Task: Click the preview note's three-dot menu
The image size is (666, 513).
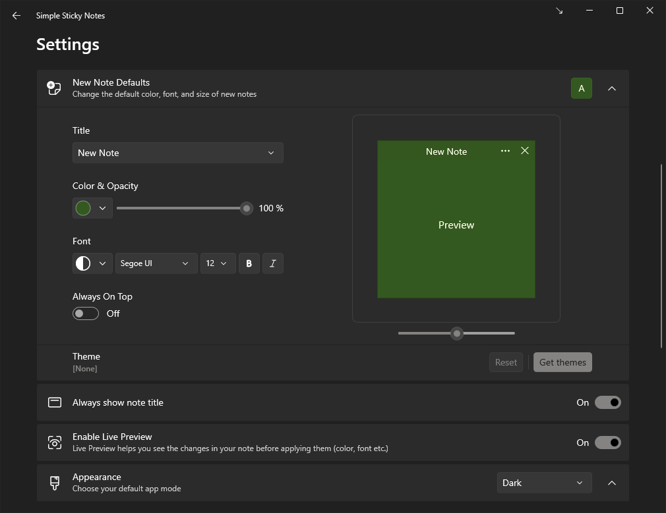Action: [505, 151]
